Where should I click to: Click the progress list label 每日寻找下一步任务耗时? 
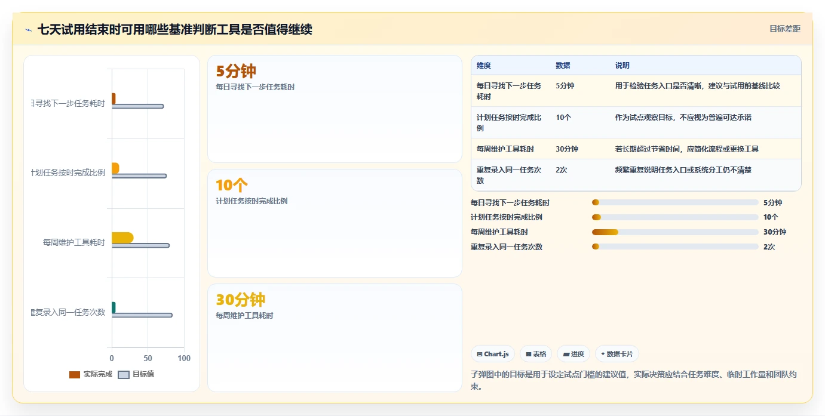(x=510, y=203)
